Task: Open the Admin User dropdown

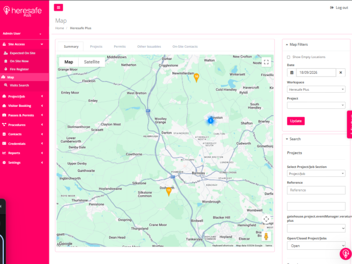Action: point(22,33)
